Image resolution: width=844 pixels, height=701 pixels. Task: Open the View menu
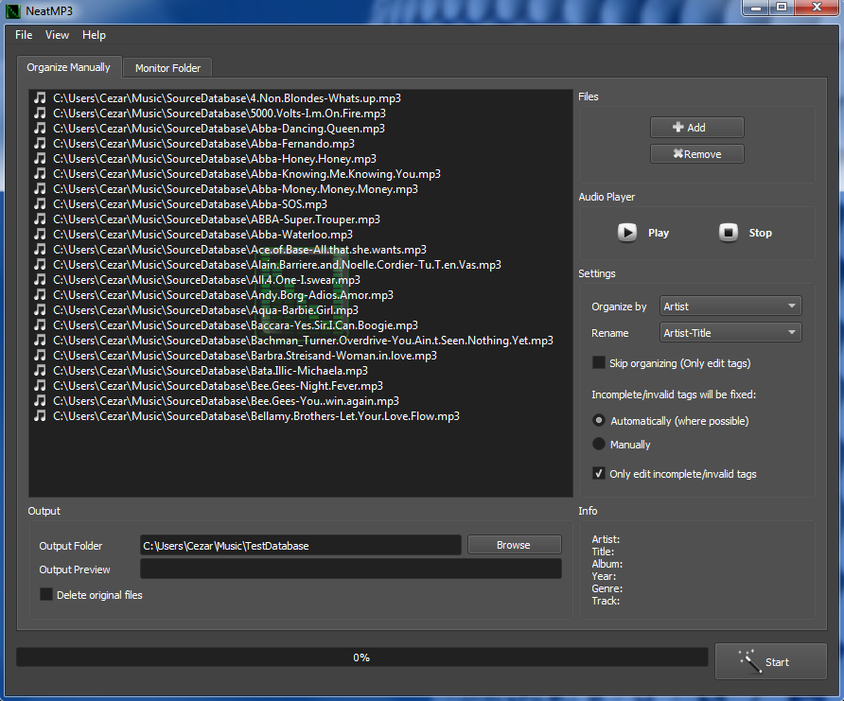click(x=57, y=35)
